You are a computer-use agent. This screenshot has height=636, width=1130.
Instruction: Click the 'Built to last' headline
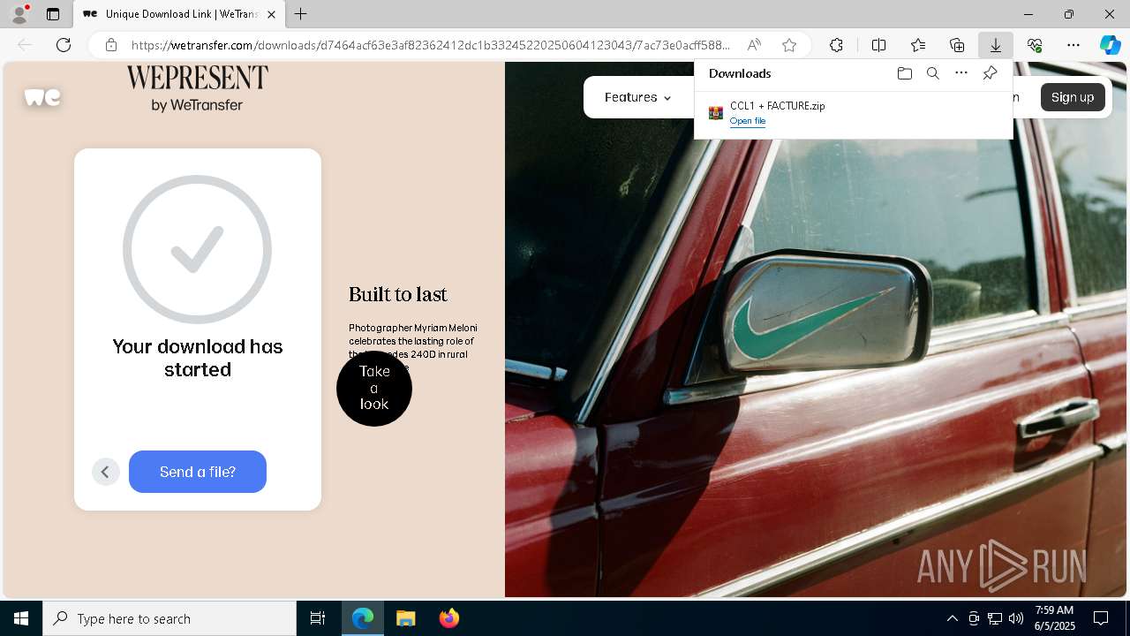point(398,294)
